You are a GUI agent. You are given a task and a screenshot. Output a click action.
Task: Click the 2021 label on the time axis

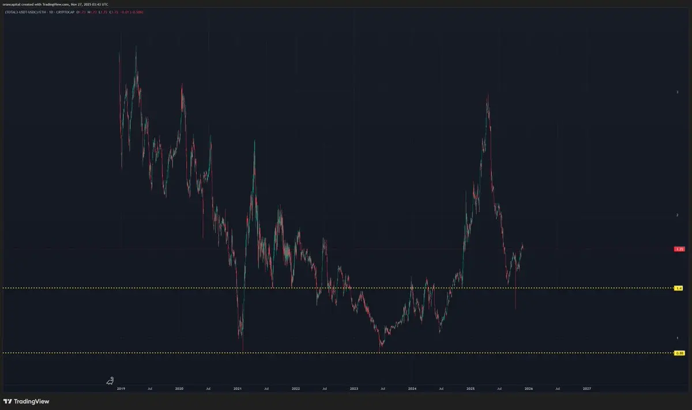(238, 389)
